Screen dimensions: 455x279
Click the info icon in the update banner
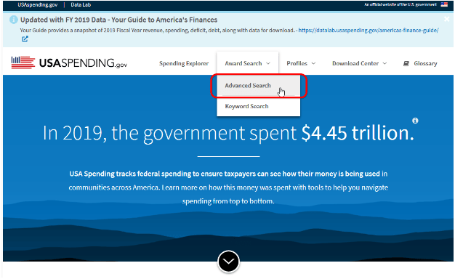(x=13, y=20)
